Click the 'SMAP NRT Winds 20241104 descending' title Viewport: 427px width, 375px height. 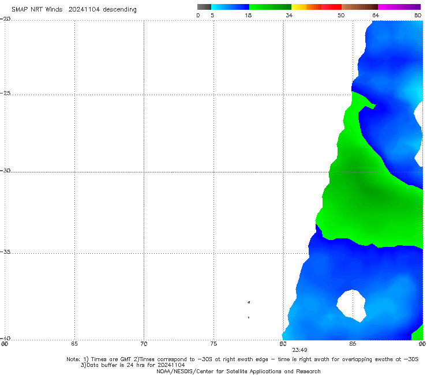point(74,9)
